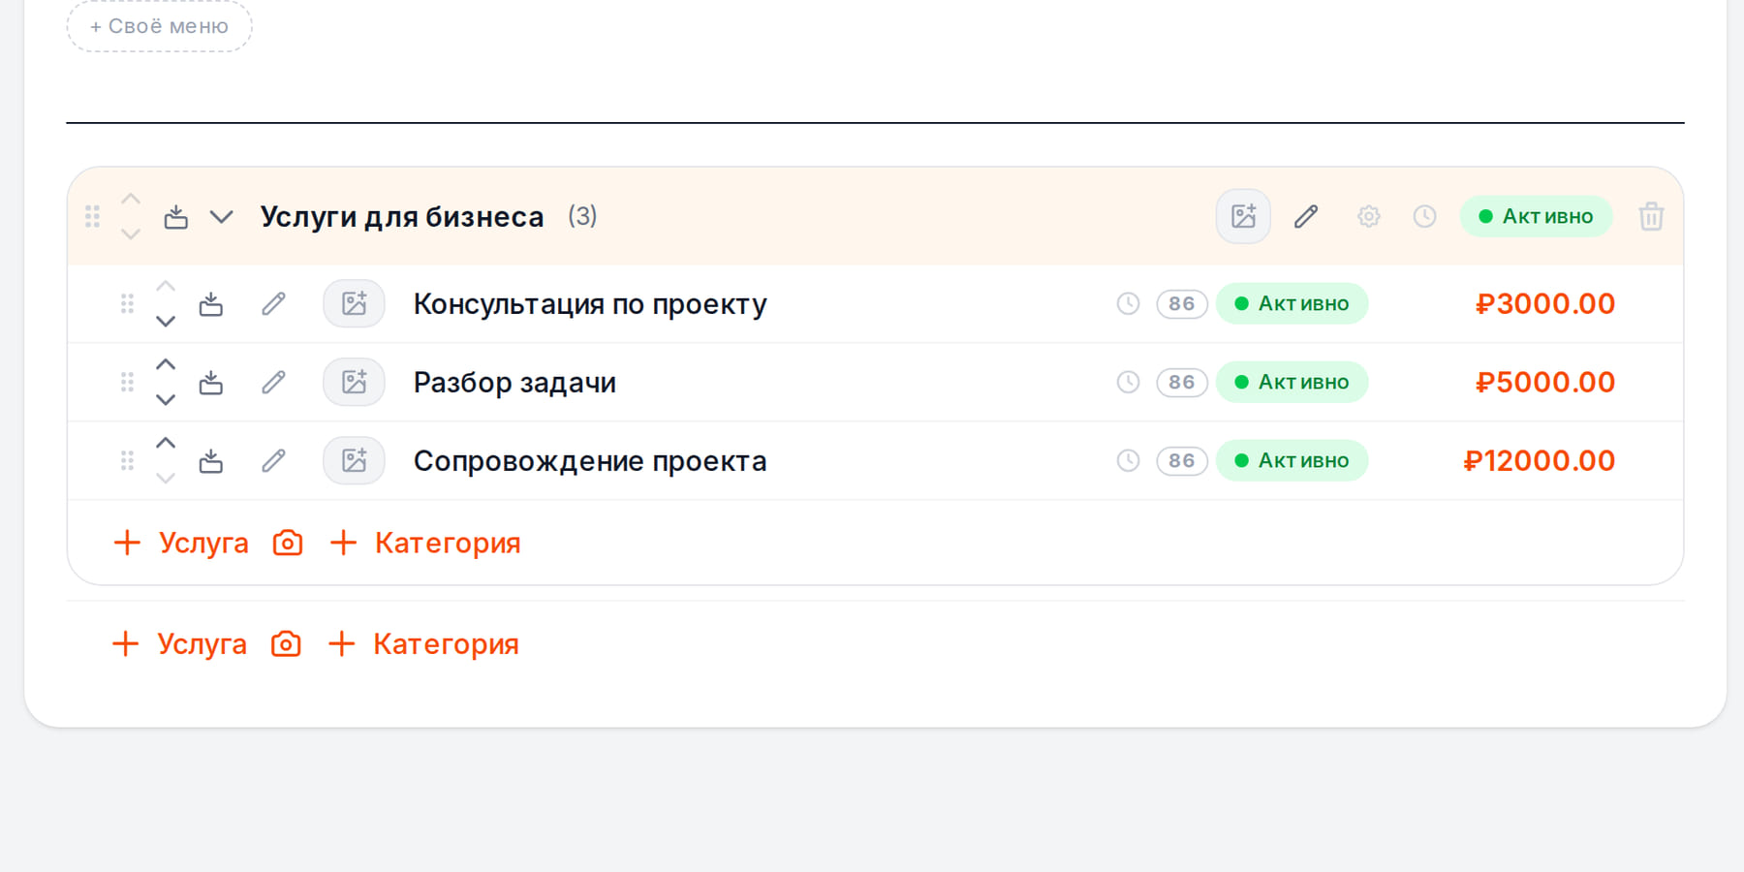Open clock icon for 'Сопровождение проекта'

pyautogui.click(x=1128, y=461)
